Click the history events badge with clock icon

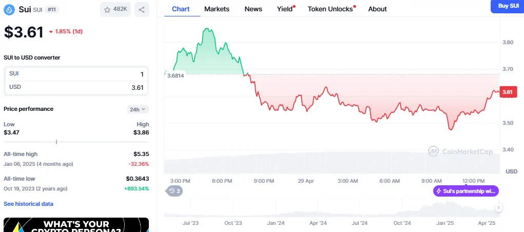coord(173,191)
